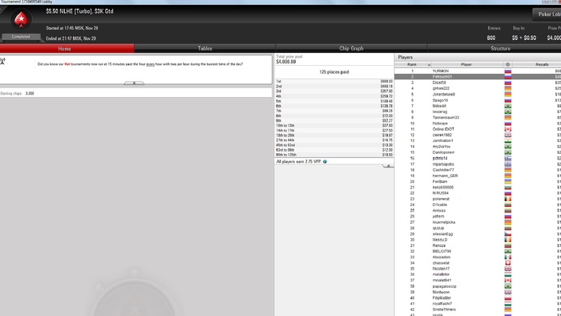561x316 pixels.
Task: Select player hermann_GER in the list
Action: coord(445,176)
